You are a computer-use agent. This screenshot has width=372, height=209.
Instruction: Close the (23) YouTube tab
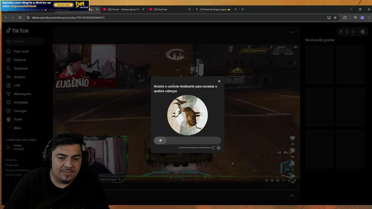click(x=189, y=9)
